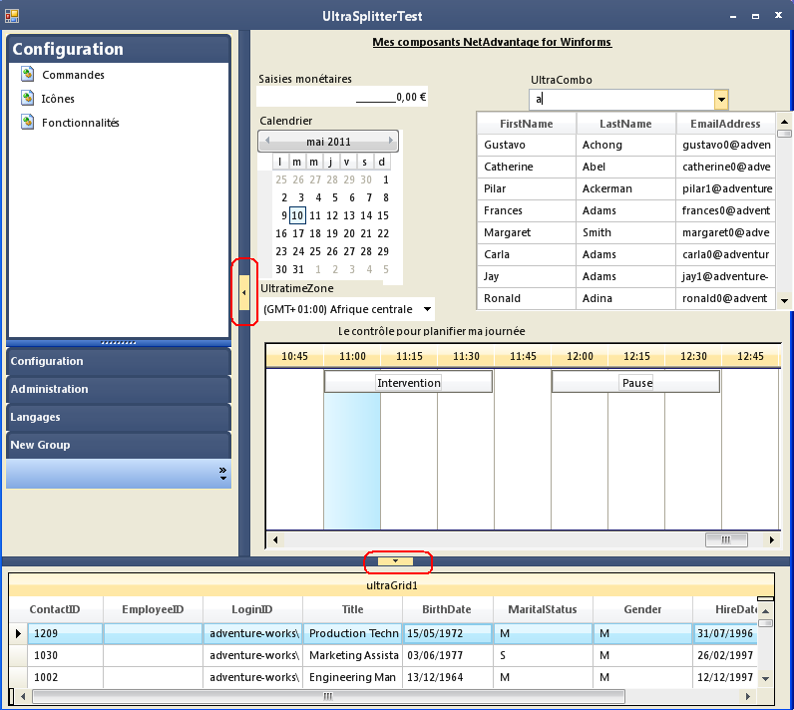Viewport: 794px width, 710px height.
Task: Sort by the LastName column header
Action: click(625, 124)
